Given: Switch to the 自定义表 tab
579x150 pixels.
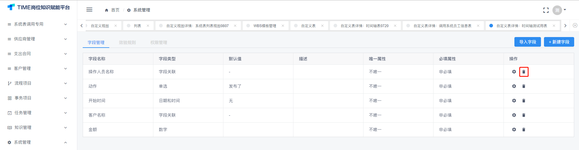Looking at the screenshot, I should pos(309,26).
